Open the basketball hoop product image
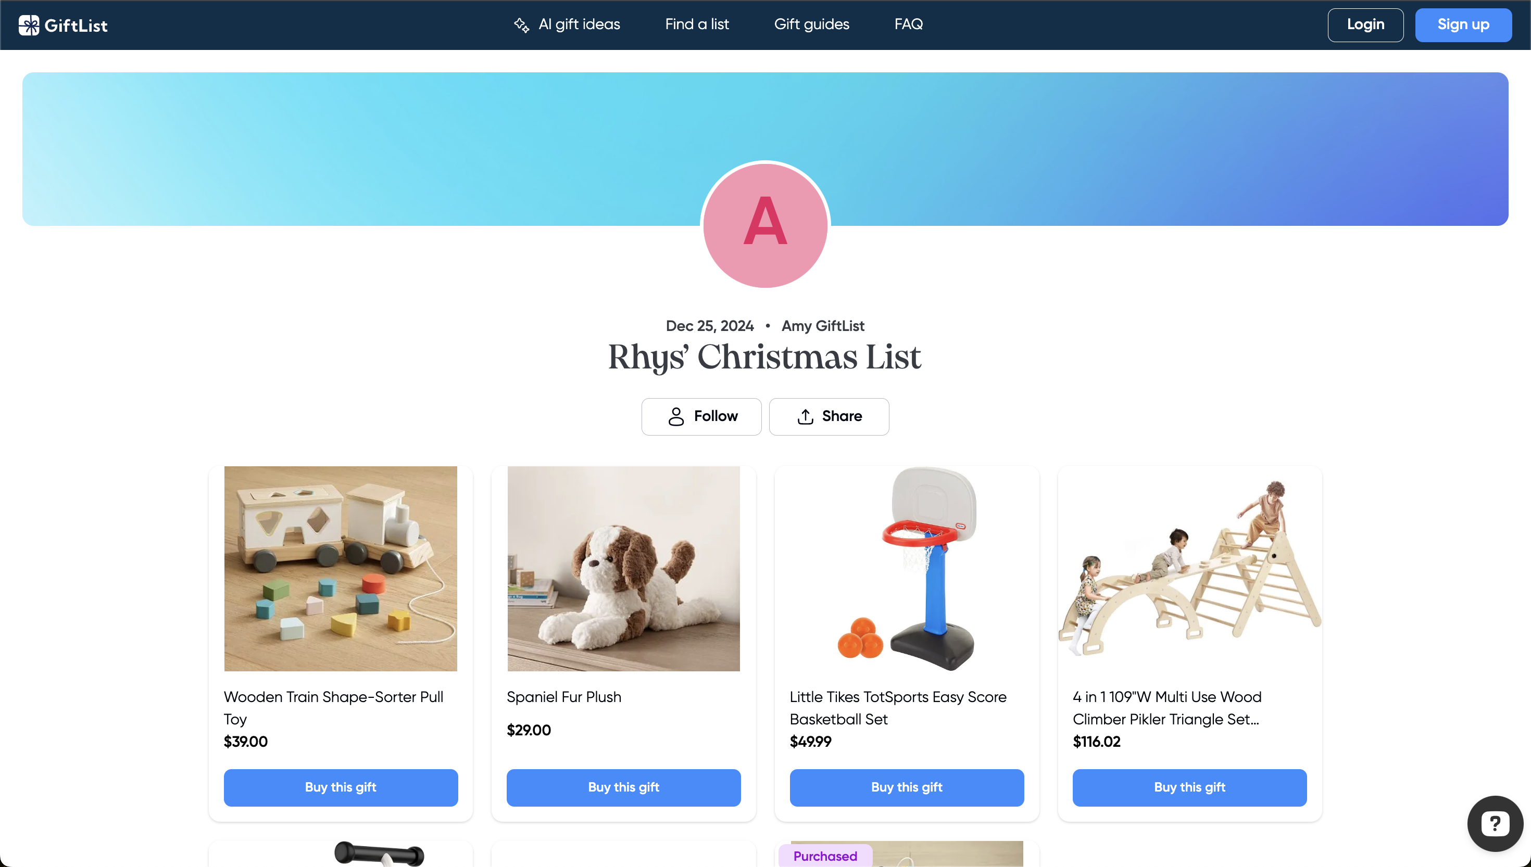Image resolution: width=1531 pixels, height=867 pixels. [907, 569]
